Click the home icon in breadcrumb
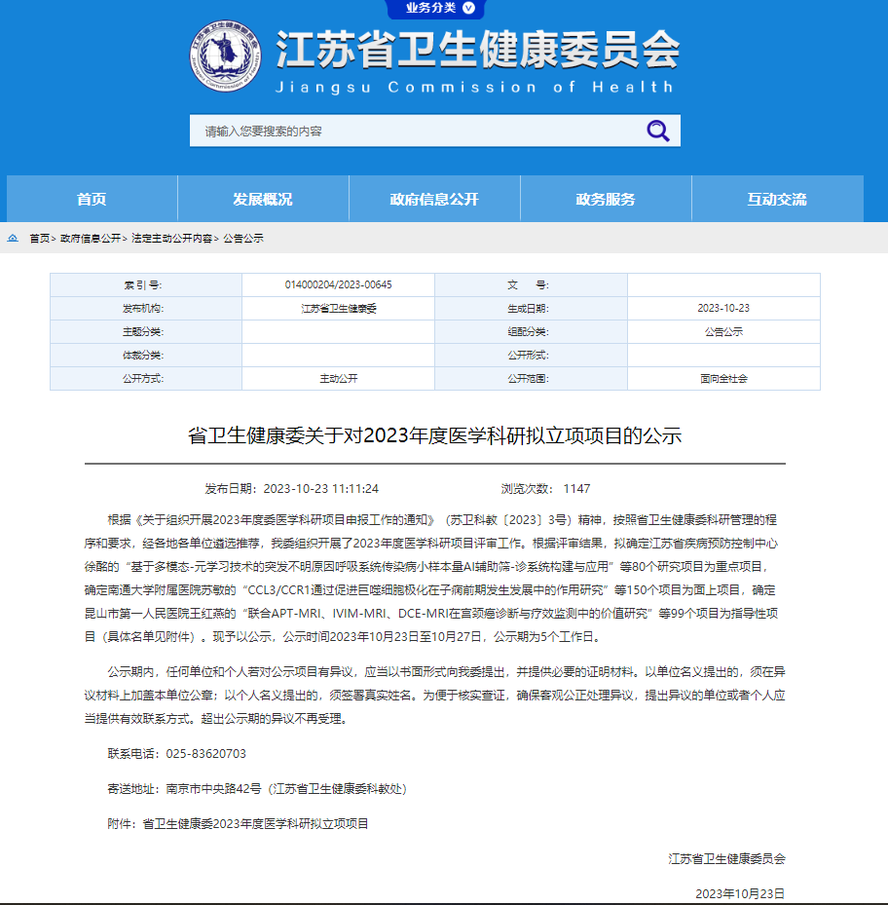The height and width of the screenshot is (905, 888). point(13,238)
